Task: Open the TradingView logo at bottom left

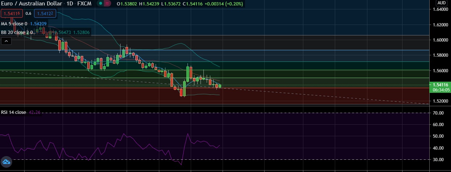Action: [x=7, y=162]
